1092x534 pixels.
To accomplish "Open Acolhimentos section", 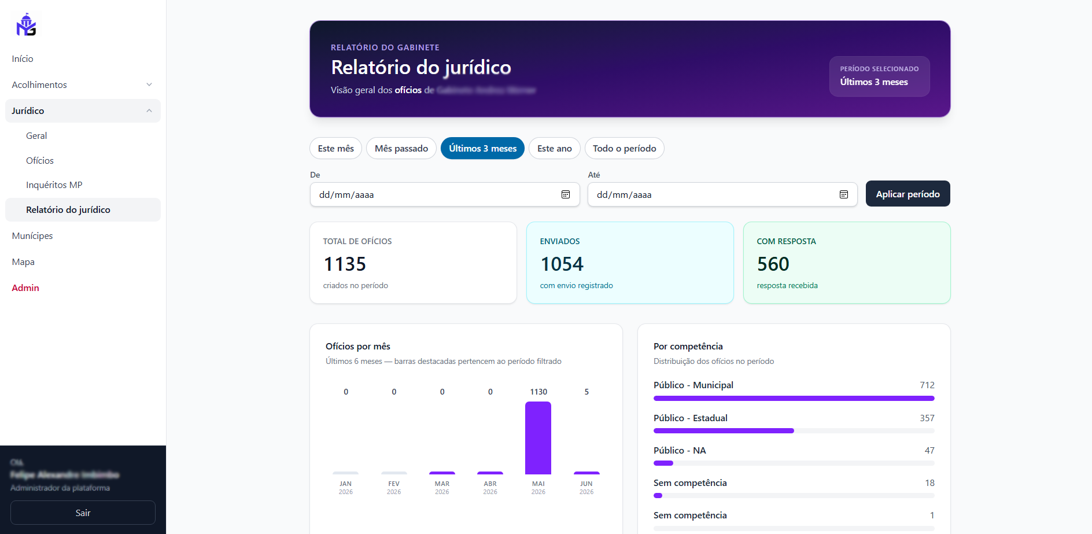I will [83, 84].
